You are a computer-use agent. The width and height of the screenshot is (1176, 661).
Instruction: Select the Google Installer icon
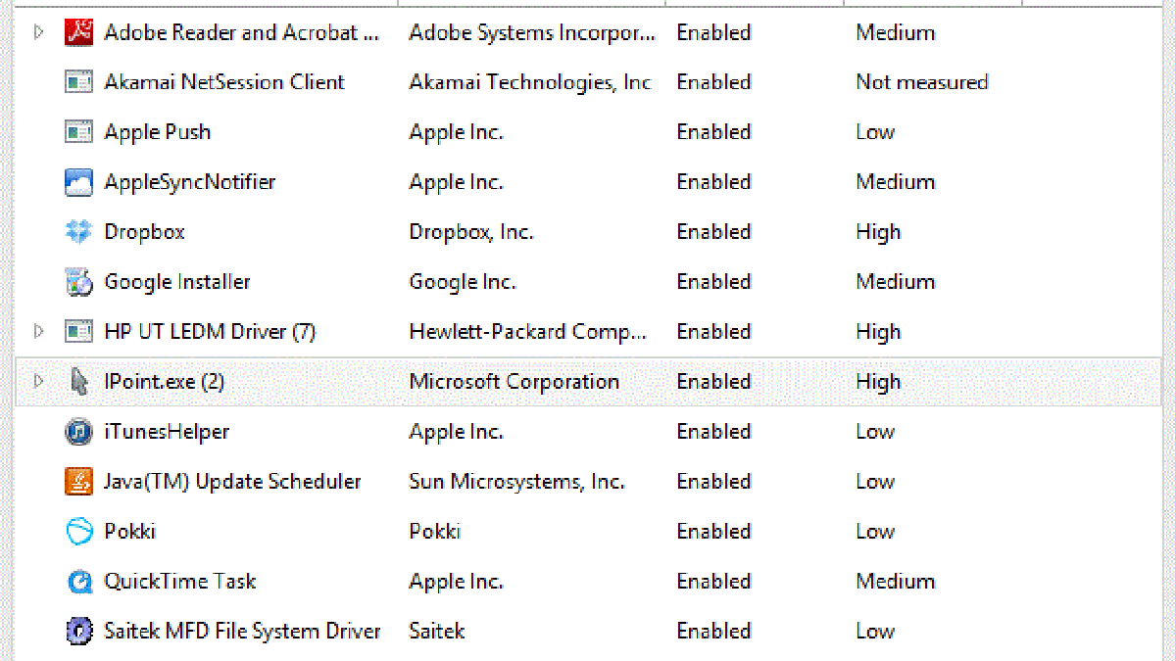coord(78,282)
